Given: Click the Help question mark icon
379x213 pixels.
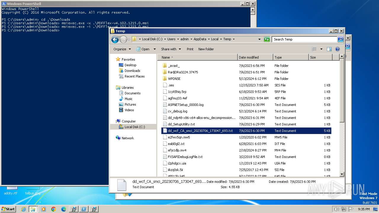Looking at the screenshot, I should [337, 49].
